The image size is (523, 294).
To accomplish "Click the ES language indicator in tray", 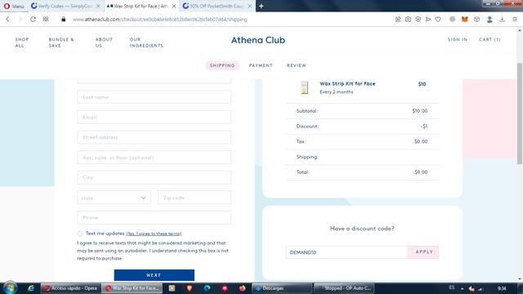I will pos(452,287).
